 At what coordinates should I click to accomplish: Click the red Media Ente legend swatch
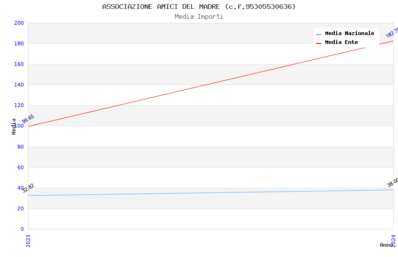tap(318, 43)
